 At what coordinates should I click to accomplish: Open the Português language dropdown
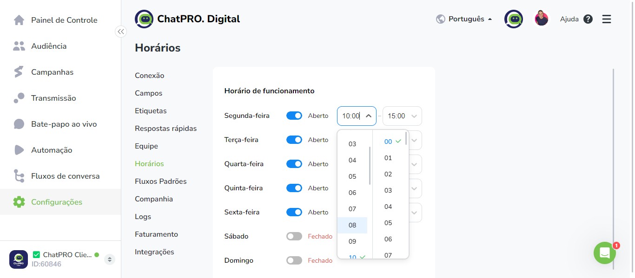point(470,19)
